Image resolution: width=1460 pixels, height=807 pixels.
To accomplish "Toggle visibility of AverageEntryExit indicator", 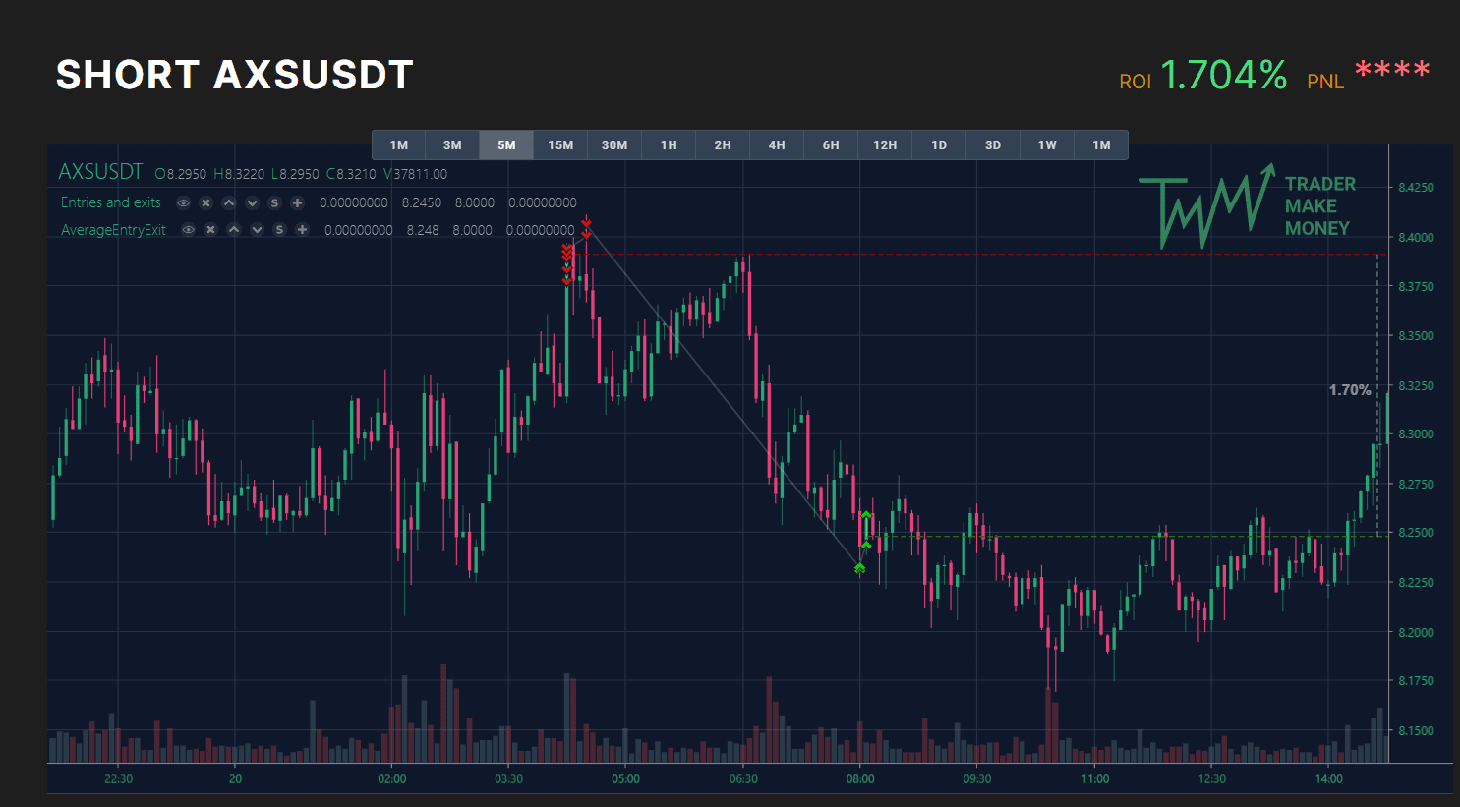I will click(x=188, y=230).
